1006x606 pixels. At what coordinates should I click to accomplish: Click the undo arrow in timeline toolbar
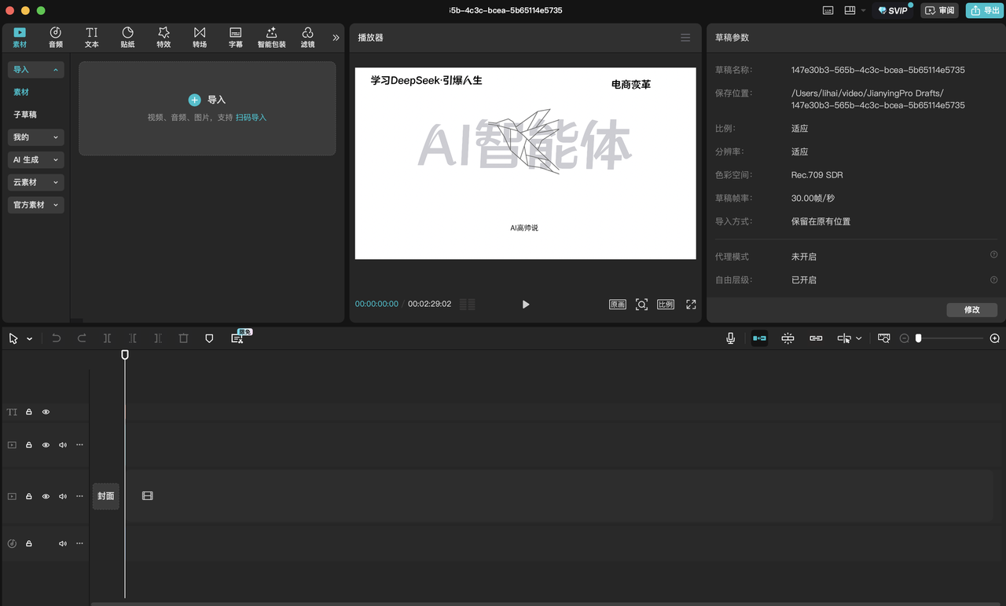coord(57,338)
